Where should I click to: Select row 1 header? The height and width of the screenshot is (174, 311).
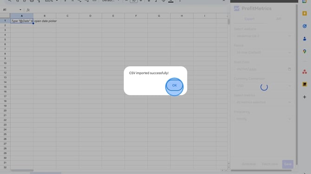pos(5,20)
